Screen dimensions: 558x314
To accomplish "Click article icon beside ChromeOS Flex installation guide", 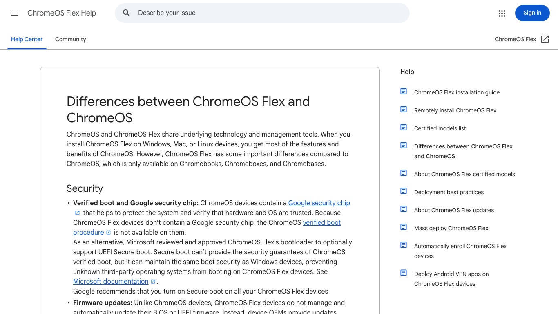I will pyautogui.click(x=404, y=91).
